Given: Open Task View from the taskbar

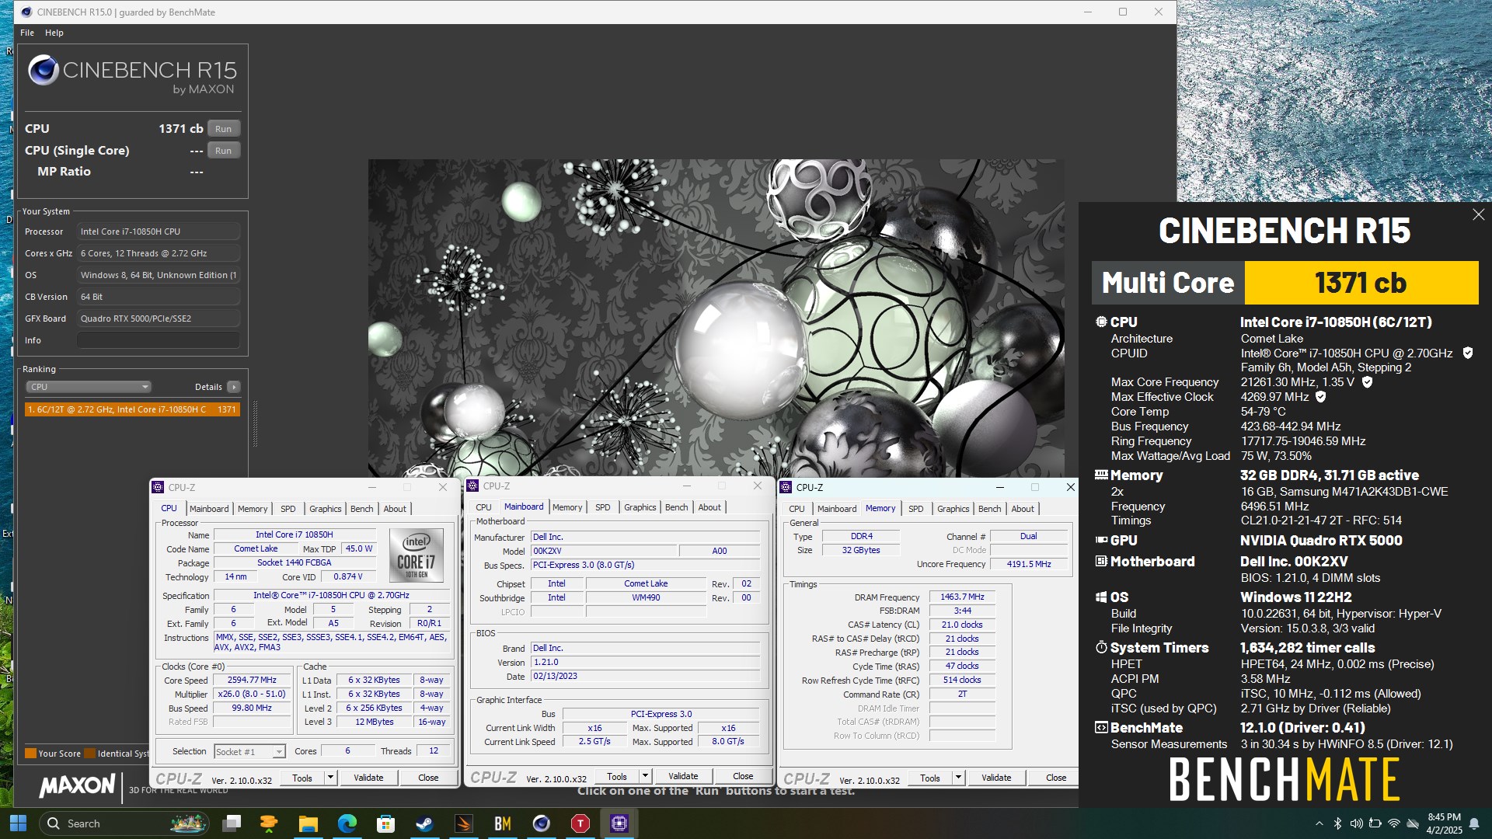Looking at the screenshot, I should pyautogui.click(x=231, y=823).
